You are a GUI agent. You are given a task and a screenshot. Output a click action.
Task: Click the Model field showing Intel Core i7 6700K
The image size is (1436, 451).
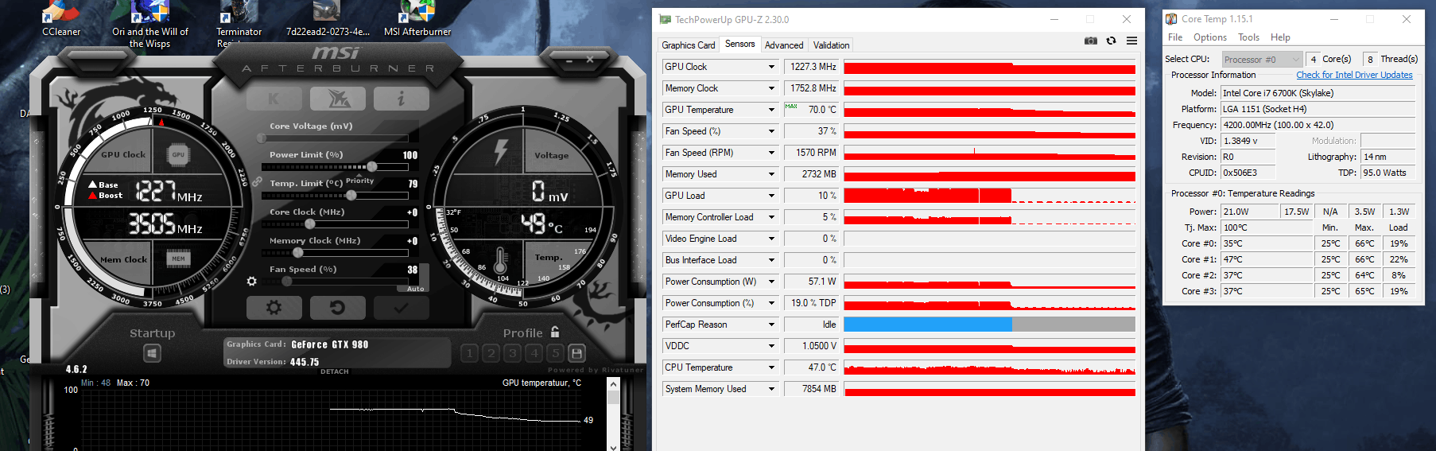[1318, 93]
